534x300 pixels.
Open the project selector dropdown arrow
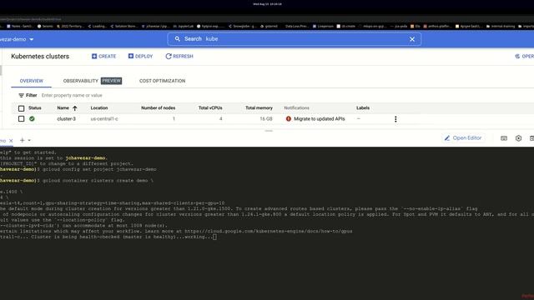[x=32, y=39]
